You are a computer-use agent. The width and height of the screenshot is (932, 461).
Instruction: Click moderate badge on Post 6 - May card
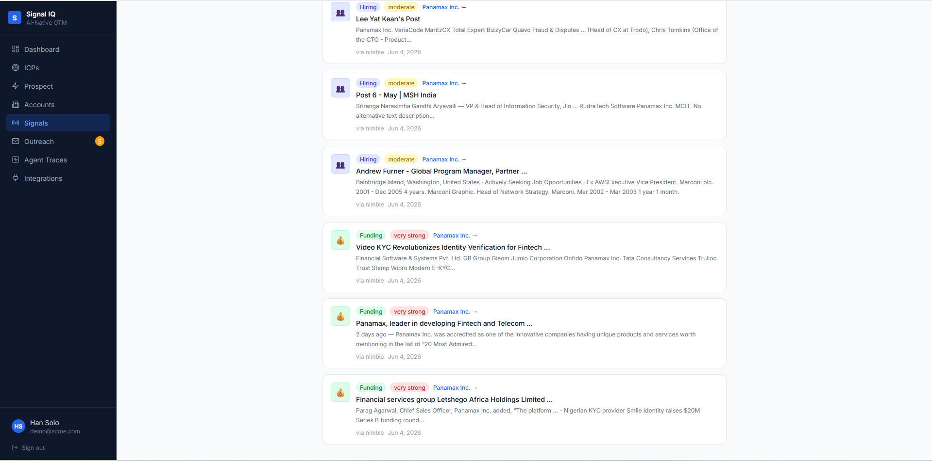coord(401,83)
